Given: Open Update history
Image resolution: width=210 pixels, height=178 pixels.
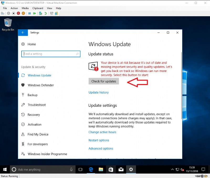Looking at the screenshot, I should point(98,92).
